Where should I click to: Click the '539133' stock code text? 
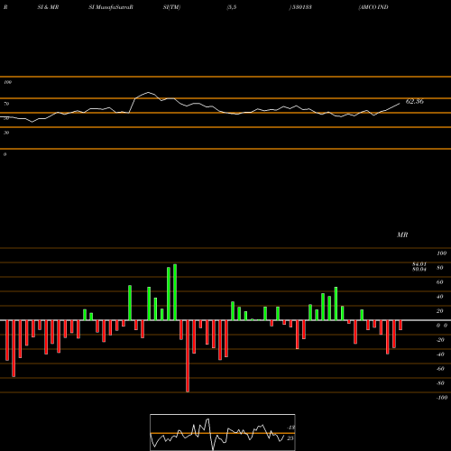click(x=302, y=7)
